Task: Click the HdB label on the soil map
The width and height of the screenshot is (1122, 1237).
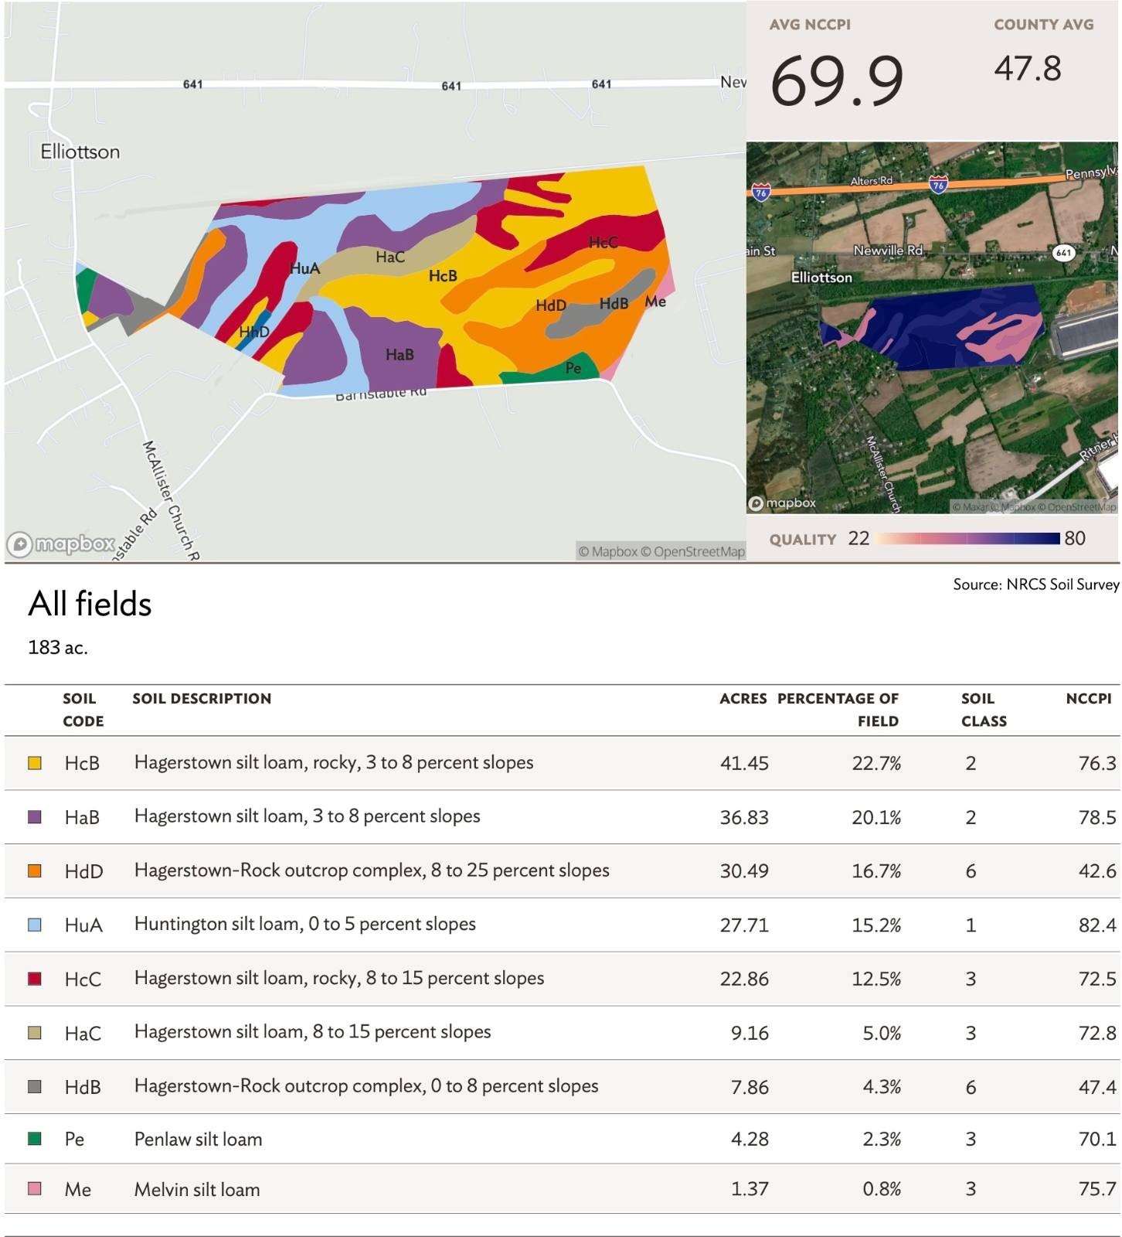Action: pyautogui.click(x=614, y=304)
